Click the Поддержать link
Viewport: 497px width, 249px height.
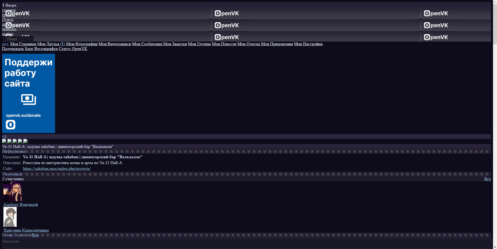point(13,49)
